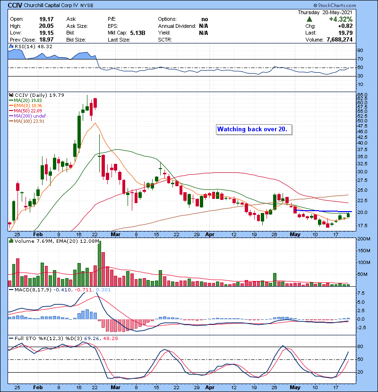The image size is (378, 392).
Task: Select the Mkt Cap value 5.13B
Action: (x=137, y=33)
